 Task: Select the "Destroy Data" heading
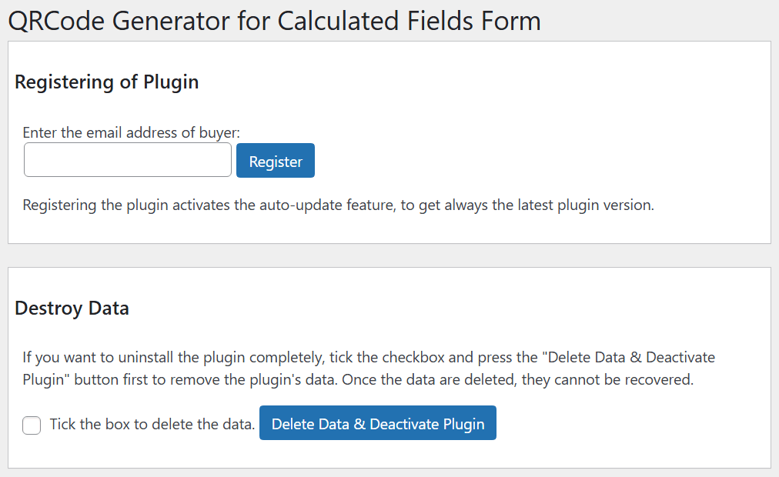72,309
